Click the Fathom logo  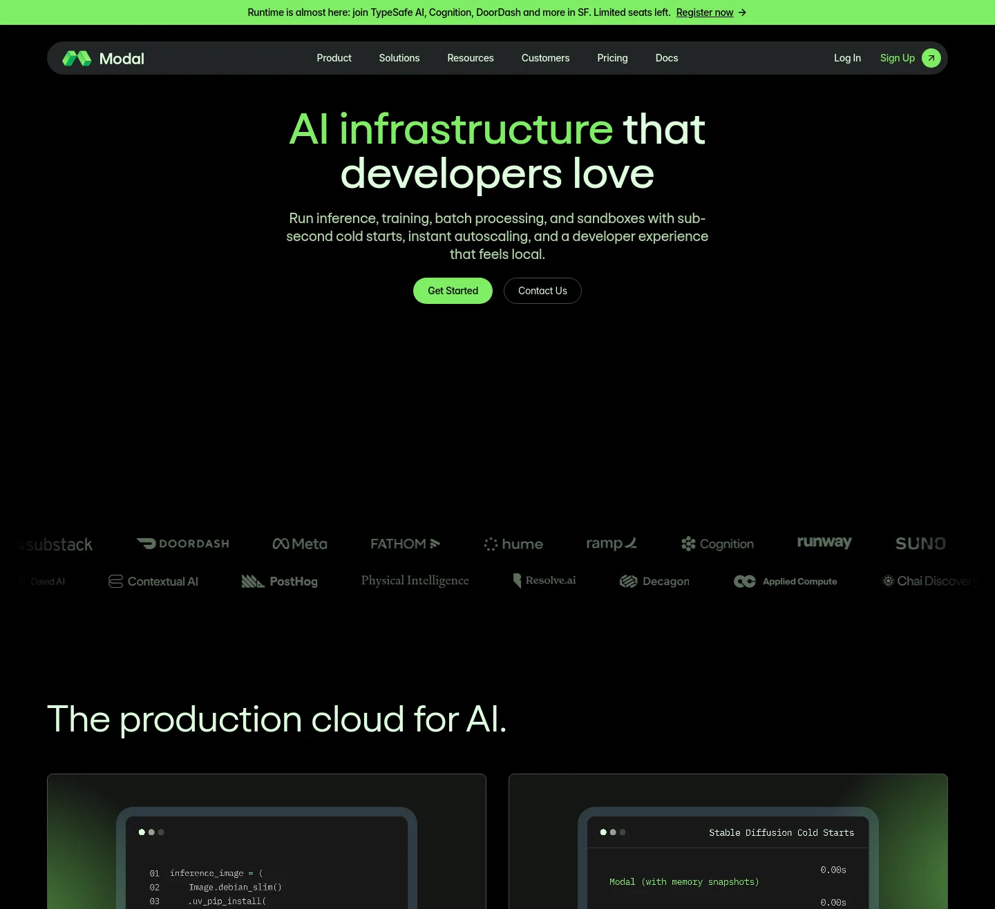point(406,544)
